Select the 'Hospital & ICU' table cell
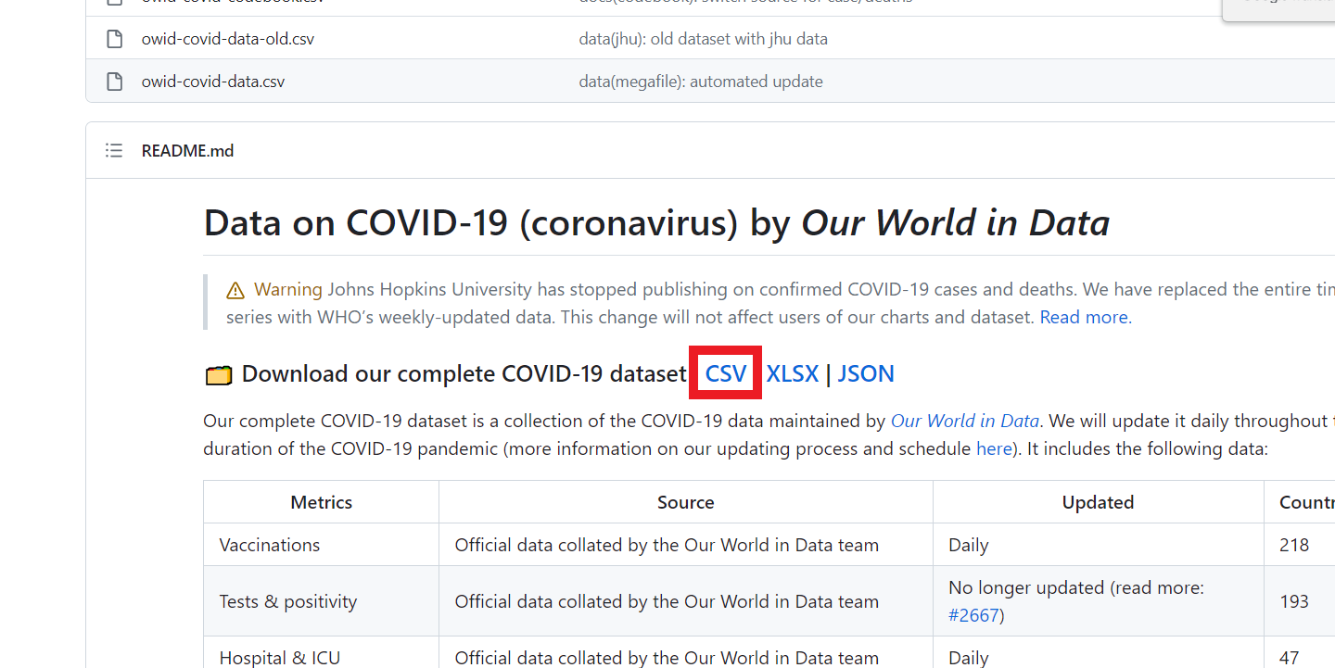Screen dimensions: 1335x668 click(x=322, y=653)
